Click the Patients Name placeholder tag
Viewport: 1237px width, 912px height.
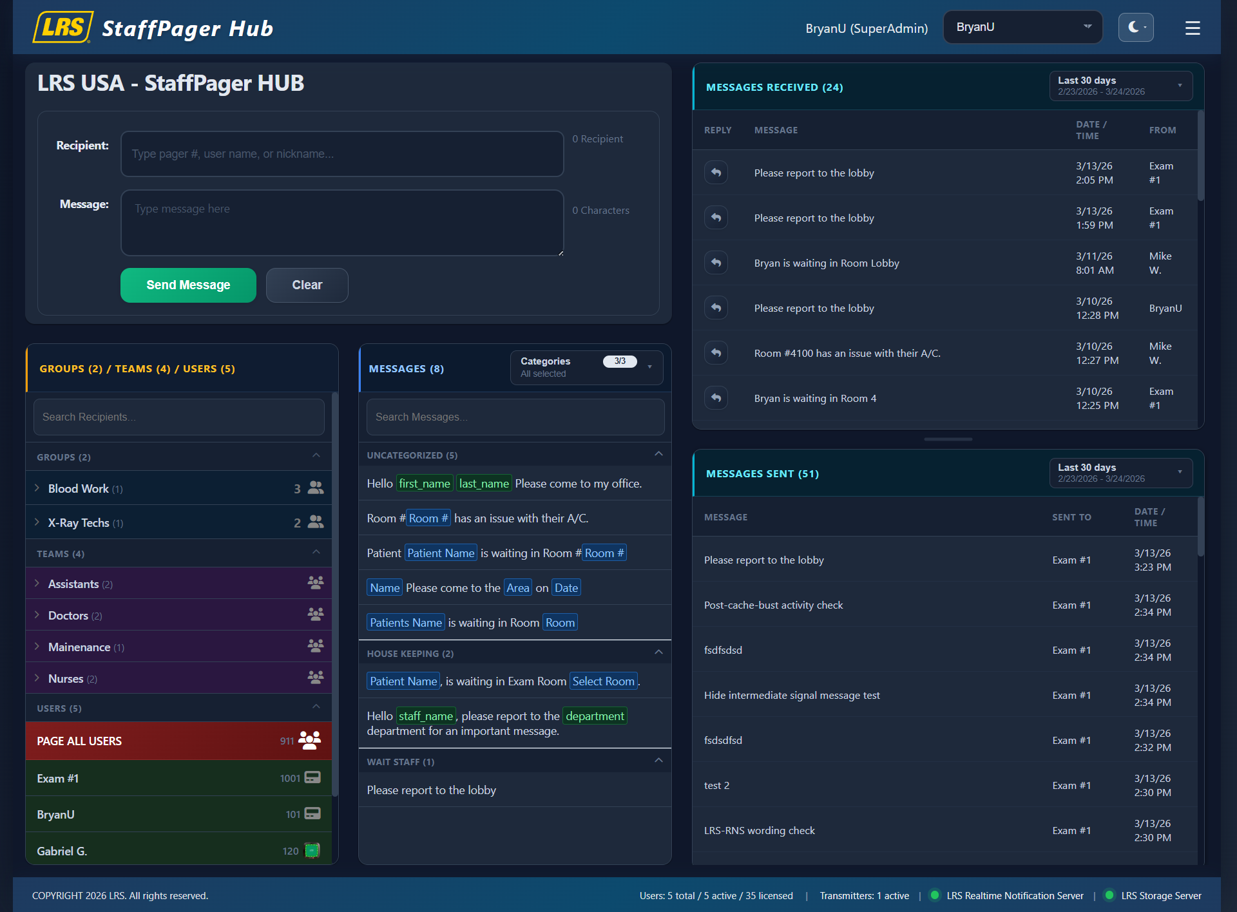pos(406,623)
